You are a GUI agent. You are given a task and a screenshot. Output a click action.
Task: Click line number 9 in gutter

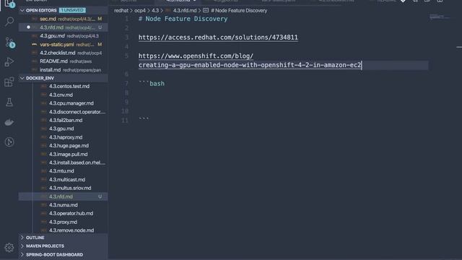pos(126,102)
